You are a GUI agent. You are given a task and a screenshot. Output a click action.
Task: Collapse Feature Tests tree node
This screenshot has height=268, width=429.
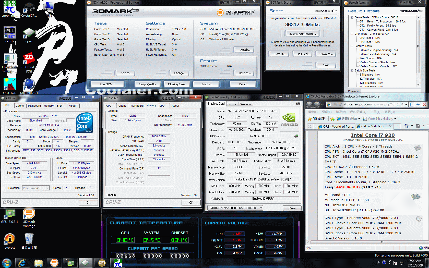pos(352,46)
